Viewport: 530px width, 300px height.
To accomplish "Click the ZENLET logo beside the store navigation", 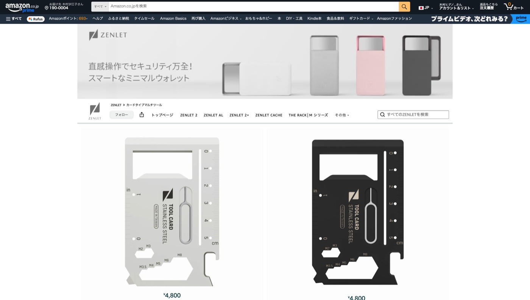I will pos(95,111).
